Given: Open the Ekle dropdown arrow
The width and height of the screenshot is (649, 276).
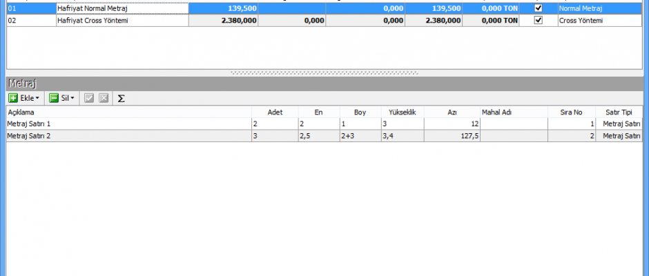Looking at the screenshot, I should (x=38, y=99).
